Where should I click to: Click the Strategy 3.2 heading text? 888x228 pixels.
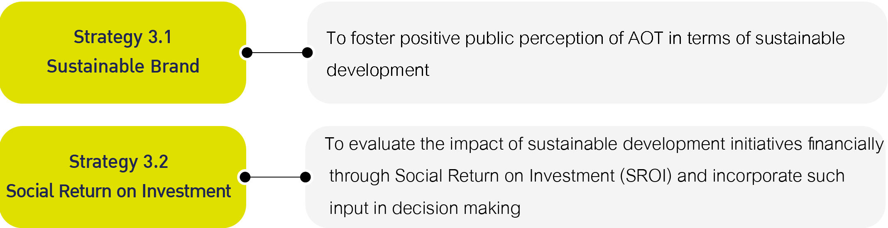pyautogui.click(x=119, y=162)
